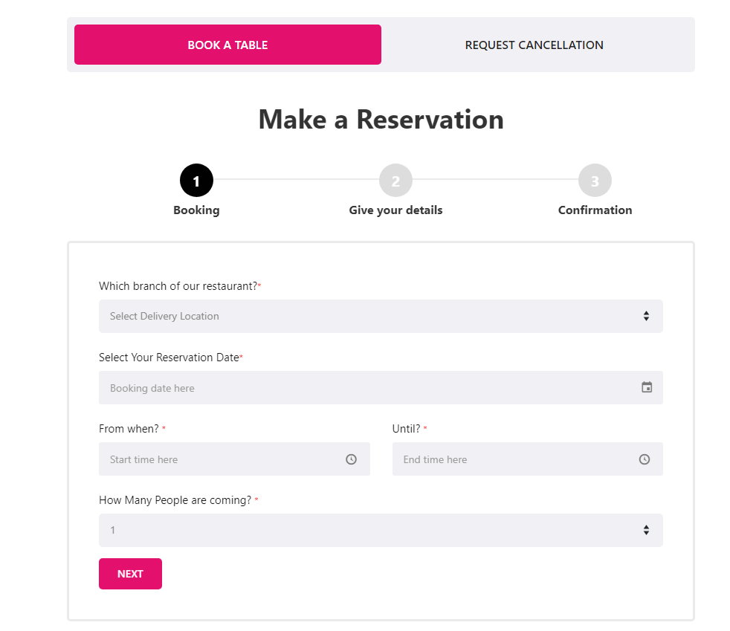Click the Confirmation step label
The height and width of the screenshot is (631, 730).
tap(595, 210)
